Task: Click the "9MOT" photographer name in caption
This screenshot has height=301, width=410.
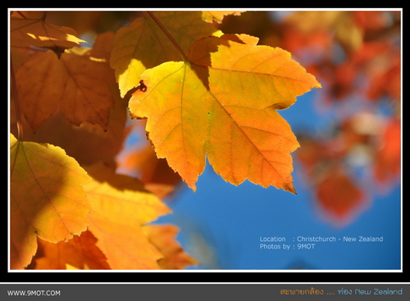Action: click(x=306, y=246)
